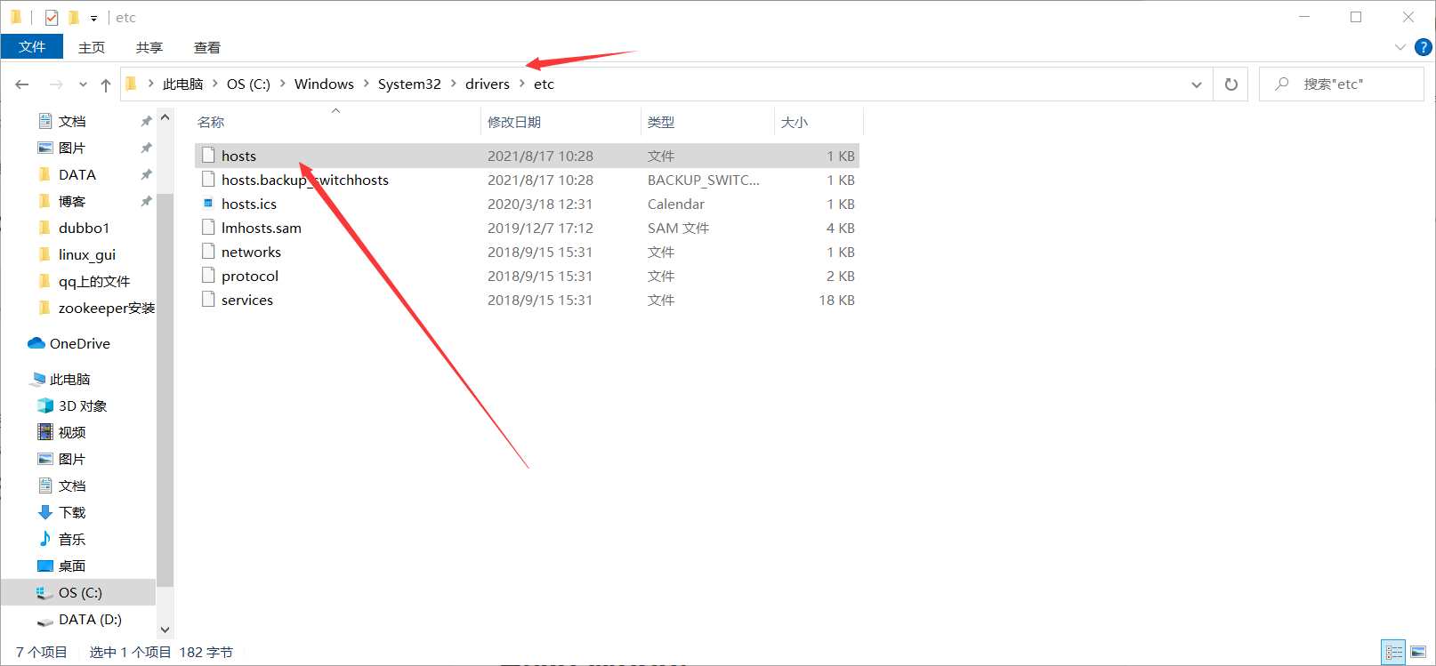Open the qq上的文件 folder in sidebar
This screenshot has height=666, width=1436.
point(94,281)
